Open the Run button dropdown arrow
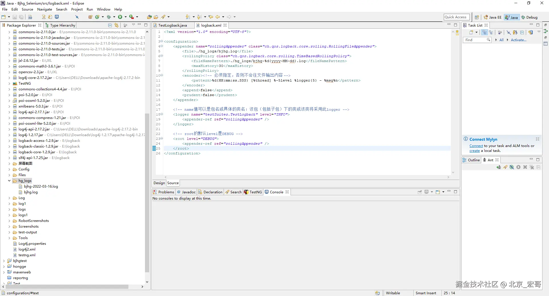 pyautogui.click(x=126, y=17)
